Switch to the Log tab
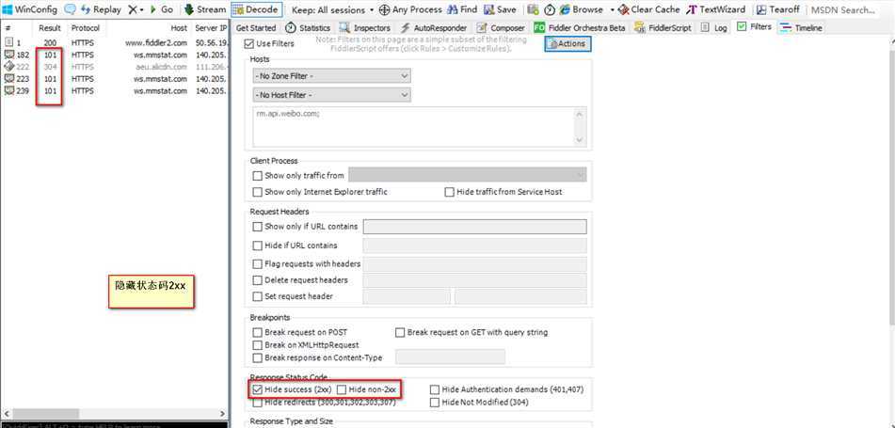This screenshot has height=428, width=895. click(x=714, y=27)
